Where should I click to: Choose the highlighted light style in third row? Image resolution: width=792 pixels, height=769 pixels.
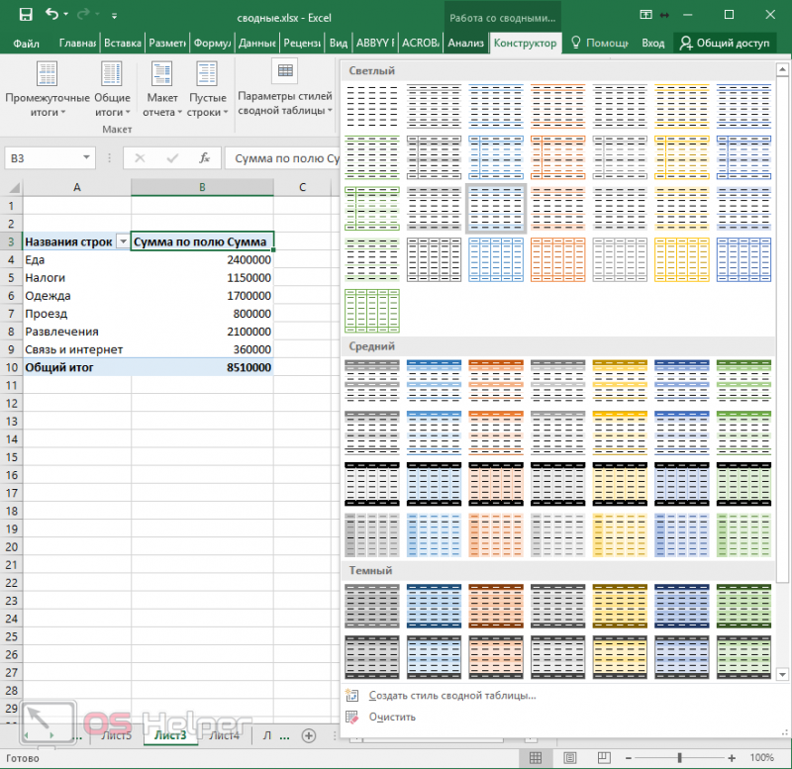[496, 209]
